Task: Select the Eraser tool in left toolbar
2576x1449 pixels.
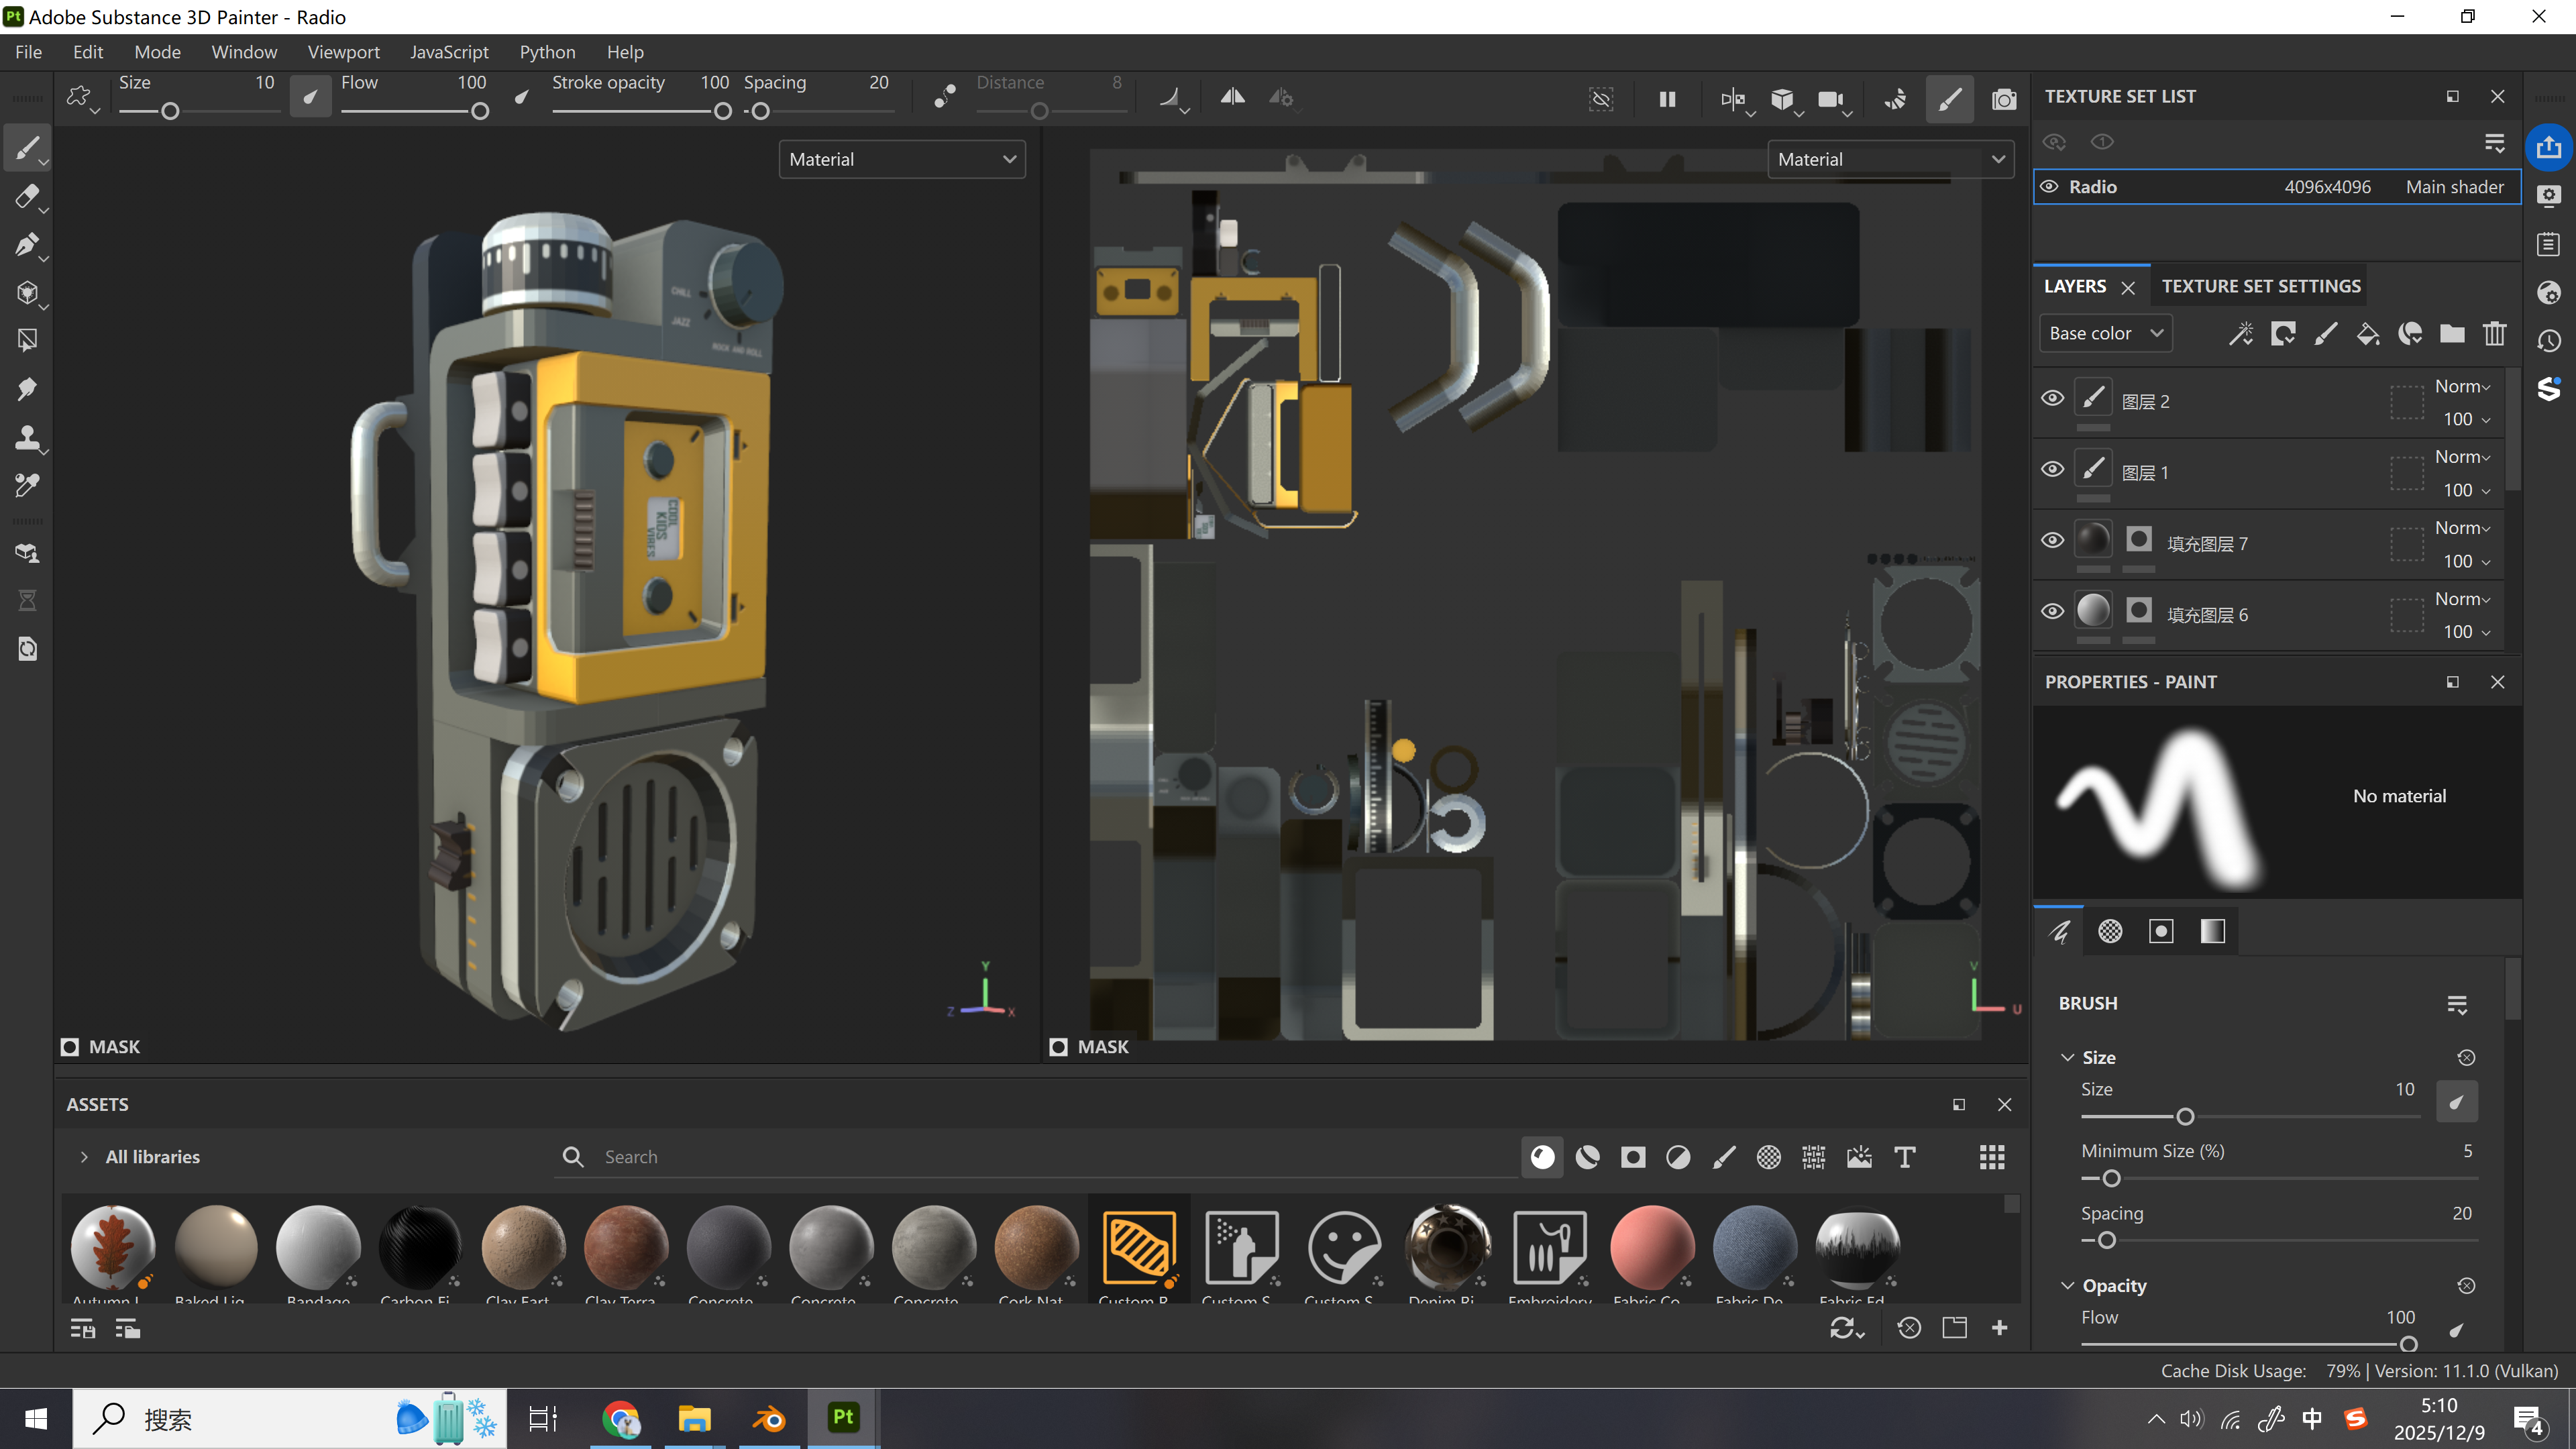Action: tap(27, 197)
